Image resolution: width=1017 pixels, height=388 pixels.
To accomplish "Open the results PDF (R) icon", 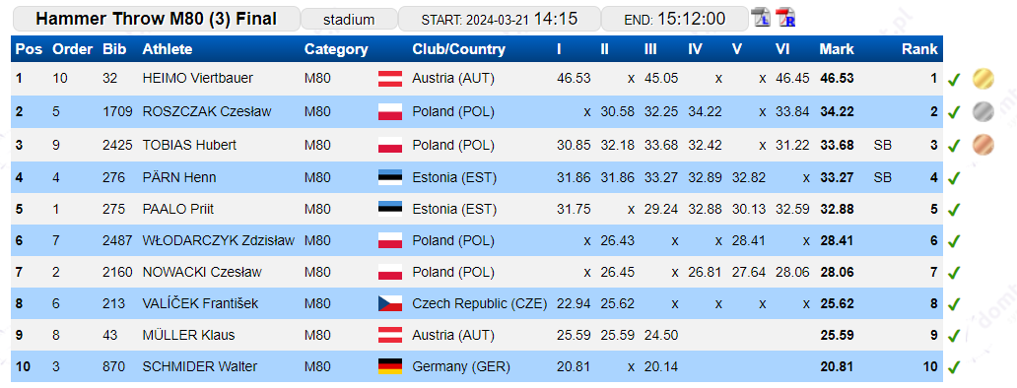I will (785, 18).
